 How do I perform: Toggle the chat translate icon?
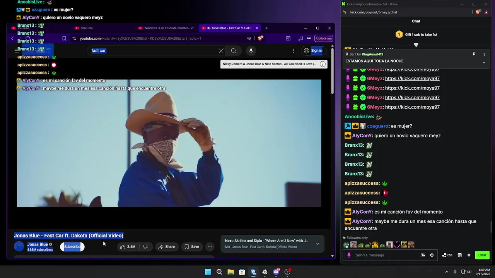point(423,255)
